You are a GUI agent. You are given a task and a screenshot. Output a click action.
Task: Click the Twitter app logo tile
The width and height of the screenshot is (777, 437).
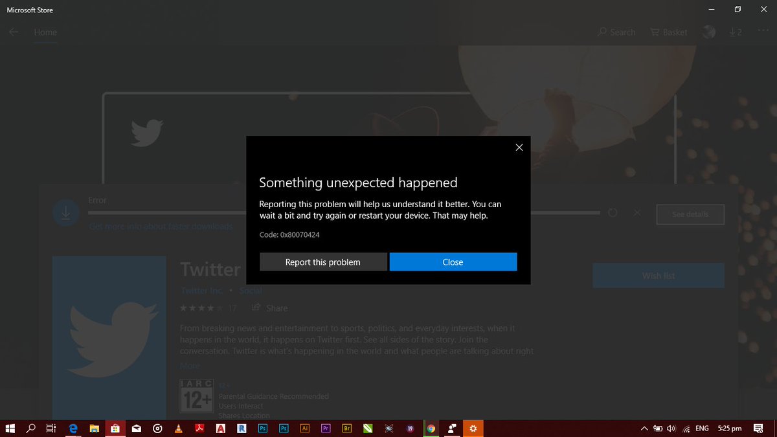pyautogui.click(x=109, y=337)
